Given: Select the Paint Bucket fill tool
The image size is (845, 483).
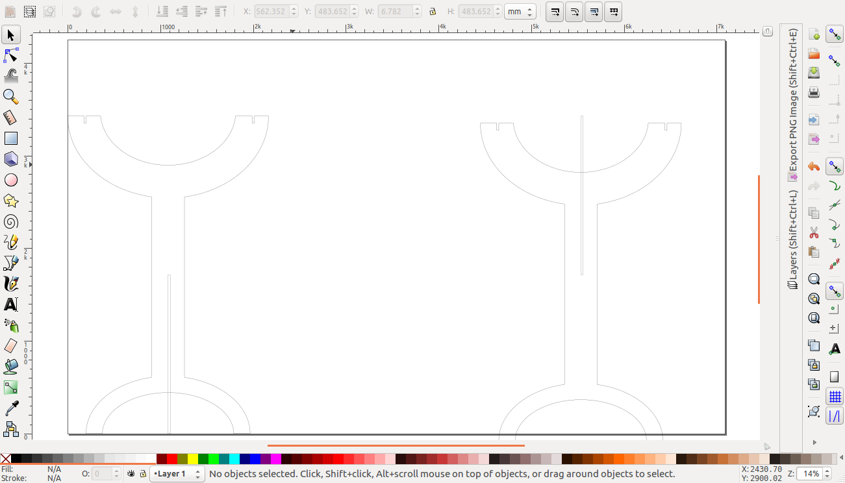Looking at the screenshot, I should click(x=11, y=367).
